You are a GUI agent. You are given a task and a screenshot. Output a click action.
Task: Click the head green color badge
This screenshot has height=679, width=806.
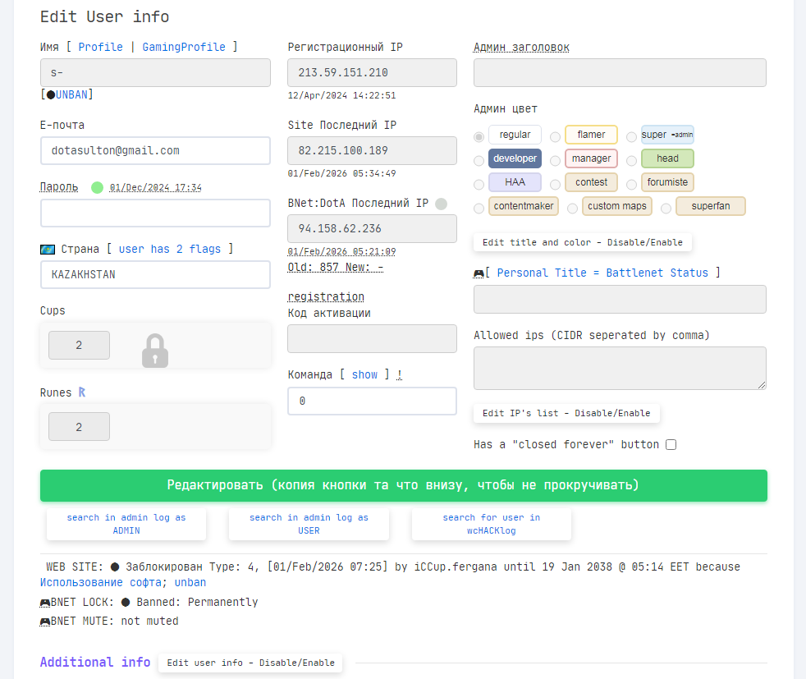click(667, 158)
